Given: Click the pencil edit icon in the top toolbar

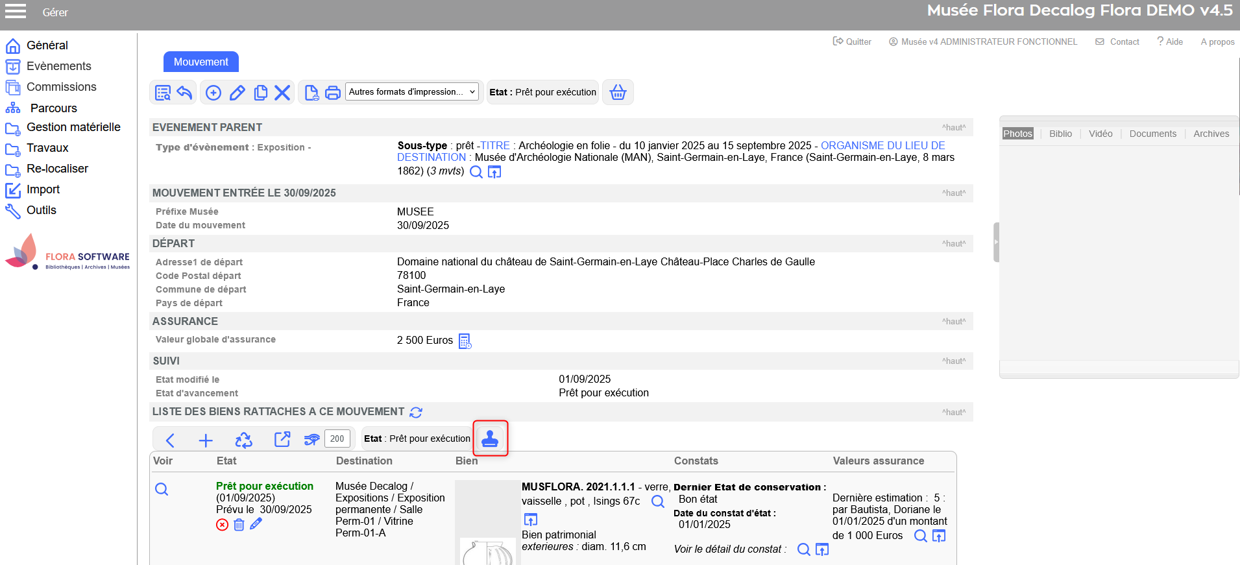Looking at the screenshot, I should (237, 93).
